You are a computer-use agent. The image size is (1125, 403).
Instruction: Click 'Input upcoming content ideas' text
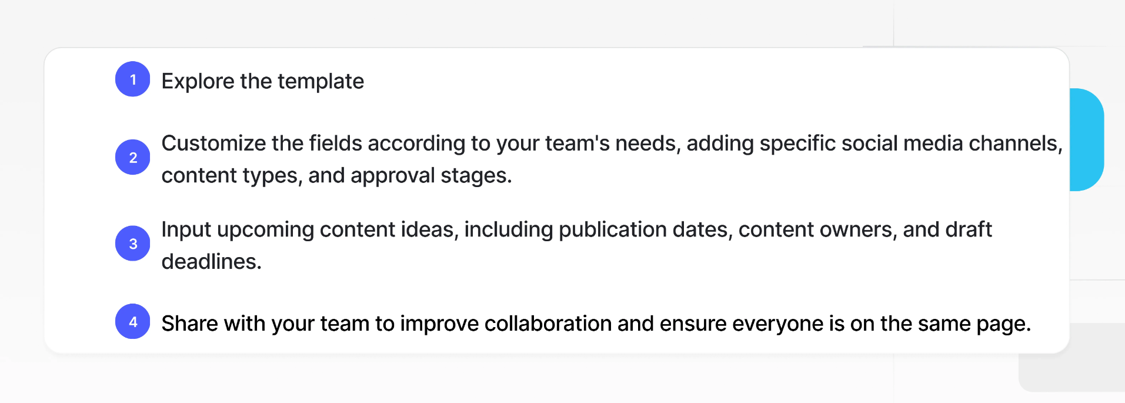pos(309,229)
